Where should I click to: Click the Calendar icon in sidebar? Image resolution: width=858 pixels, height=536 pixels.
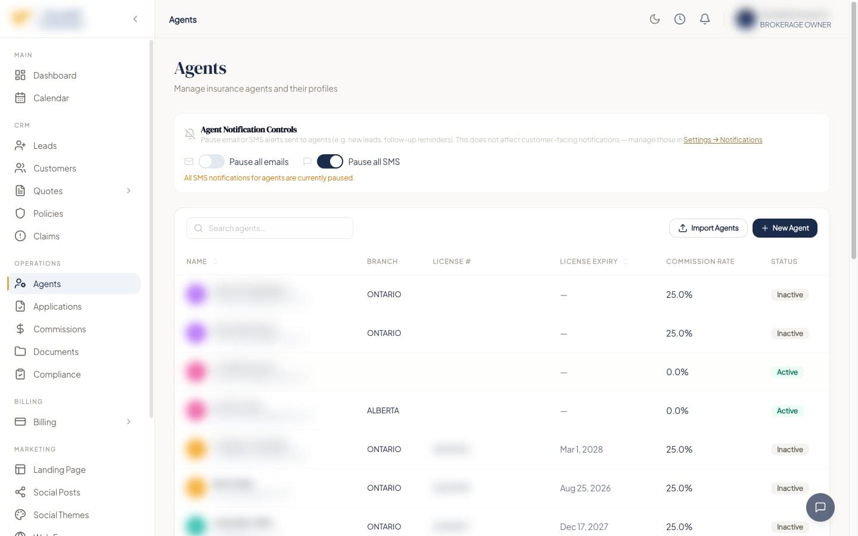20,98
